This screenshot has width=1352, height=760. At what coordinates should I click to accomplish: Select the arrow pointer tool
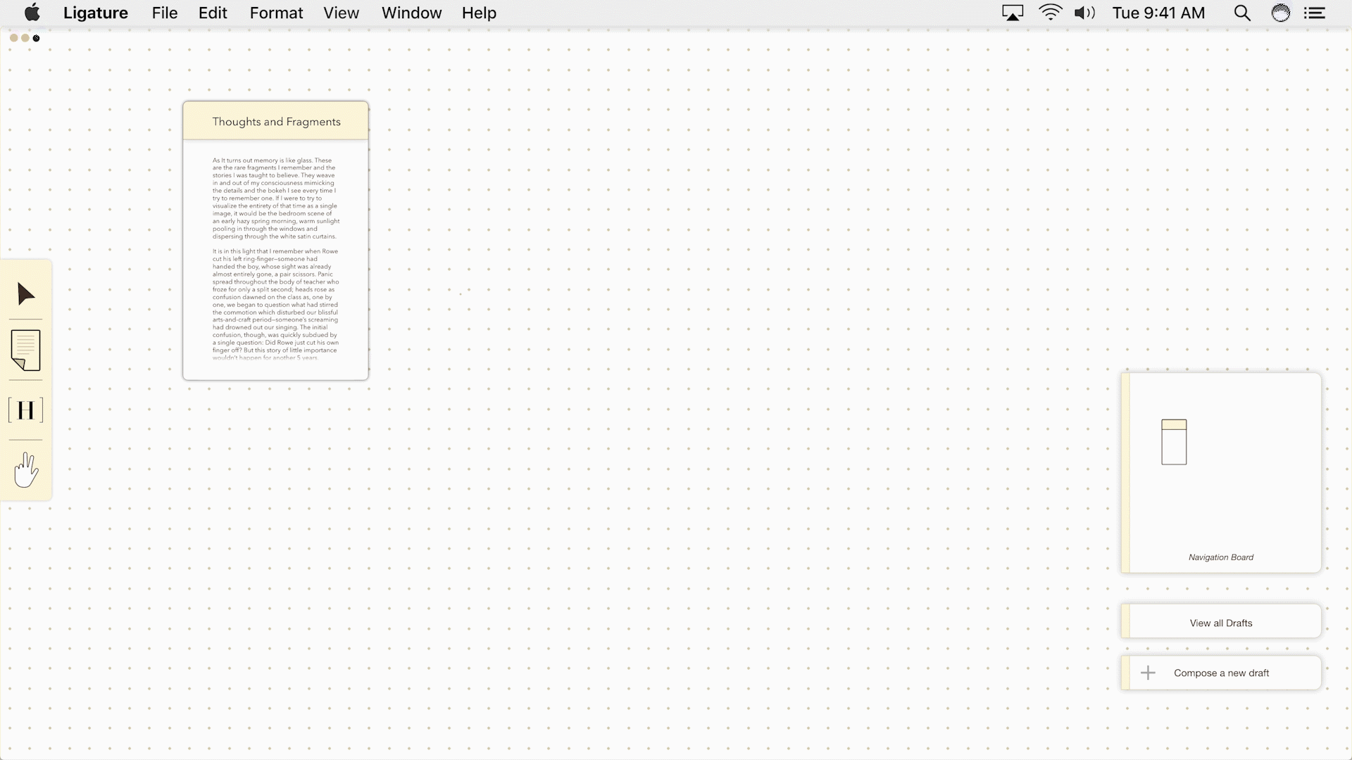26,294
